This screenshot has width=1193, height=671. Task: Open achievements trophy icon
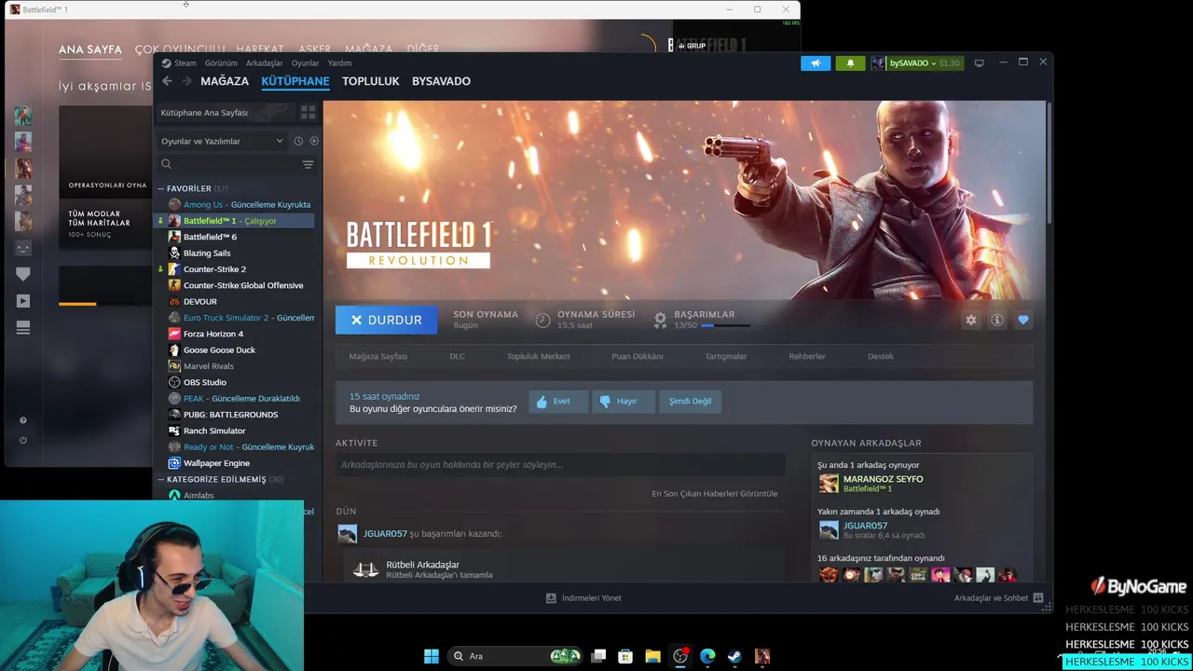point(660,320)
